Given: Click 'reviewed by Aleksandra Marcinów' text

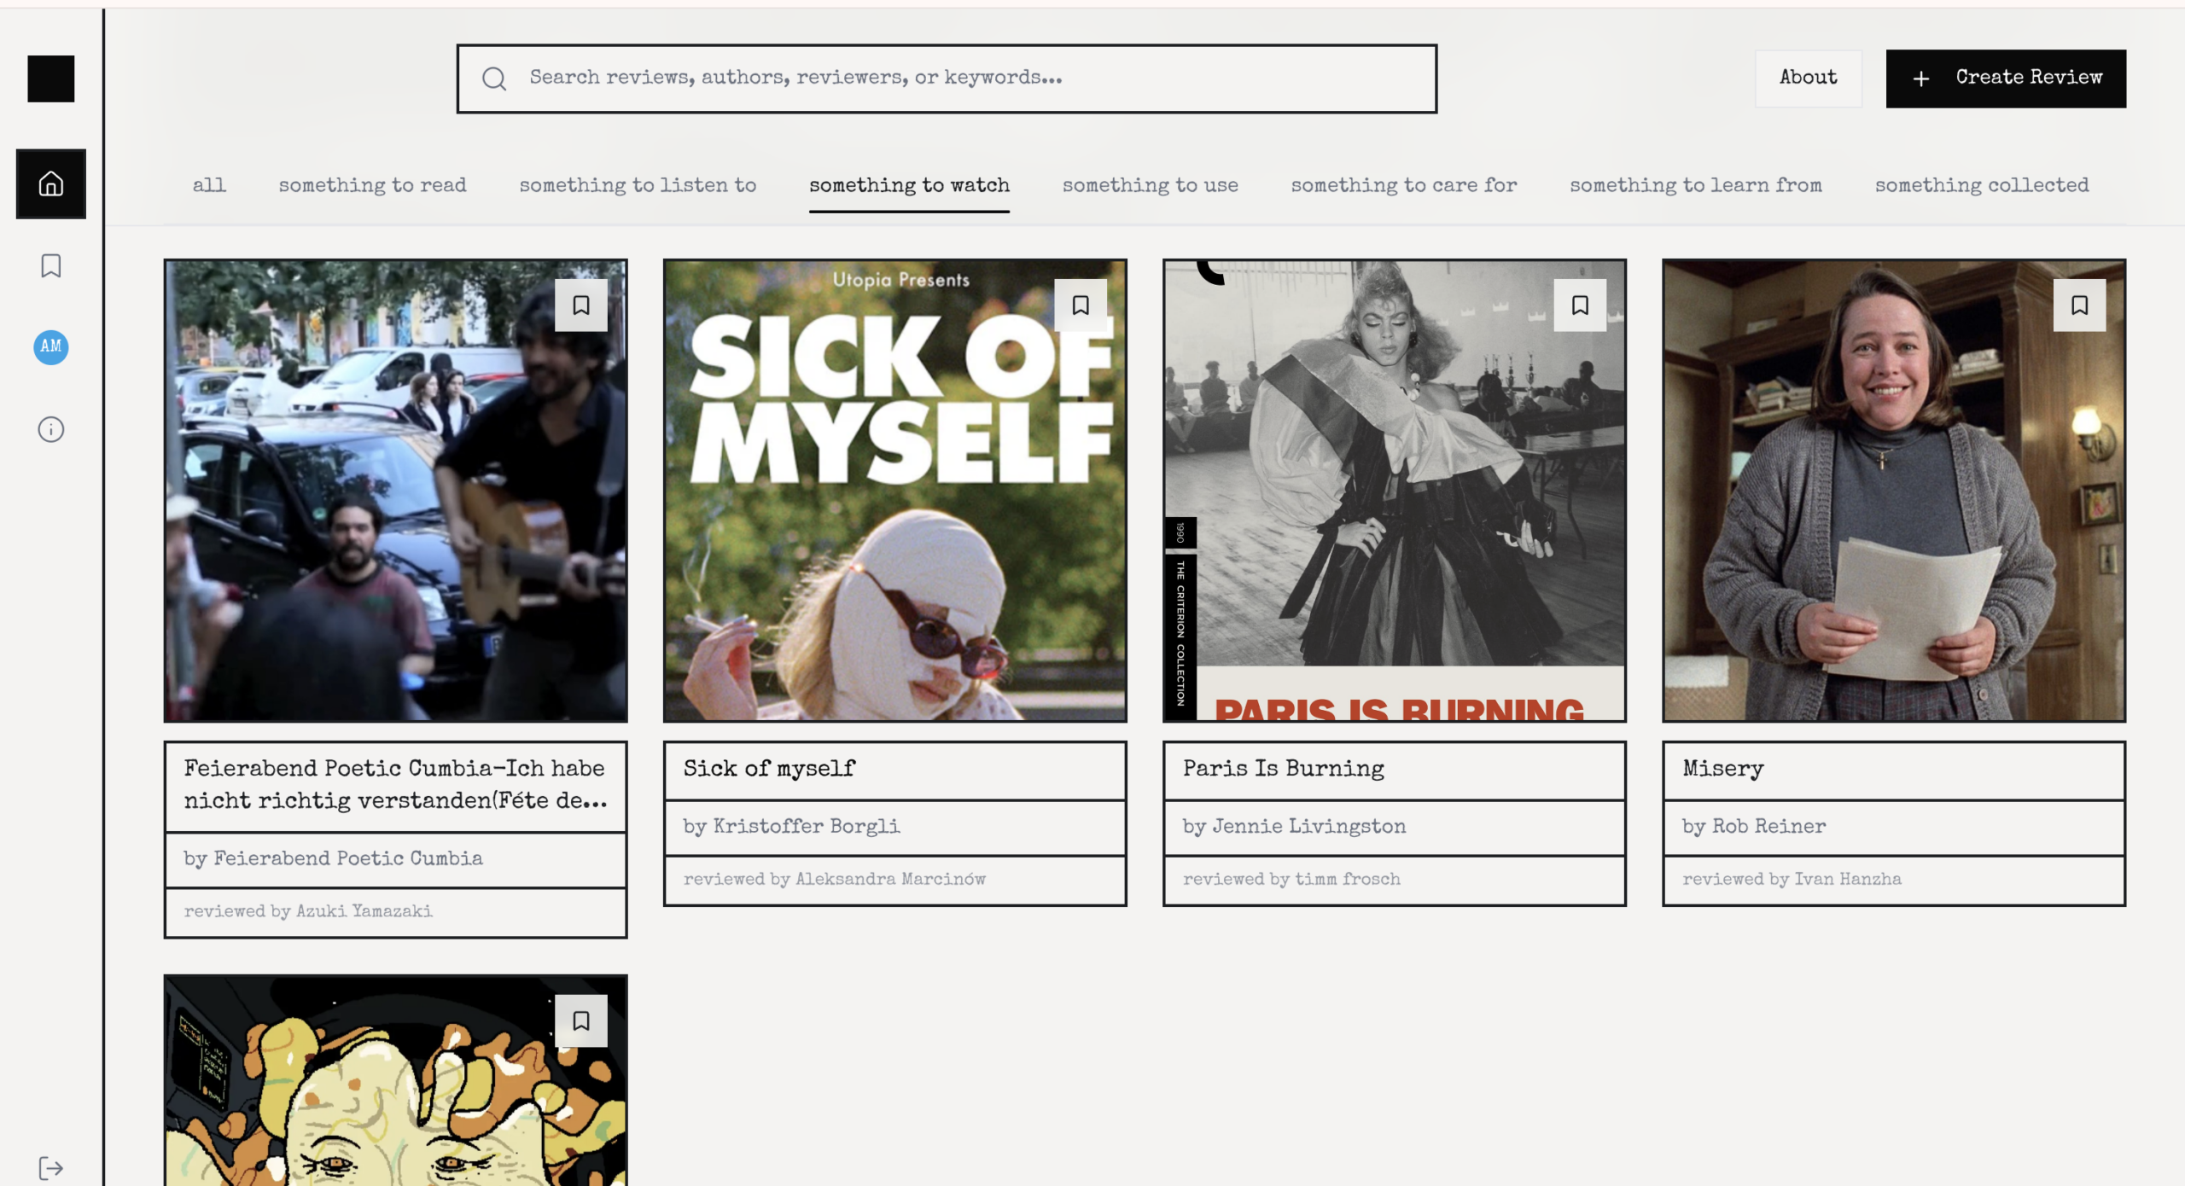Looking at the screenshot, I should [834, 879].
